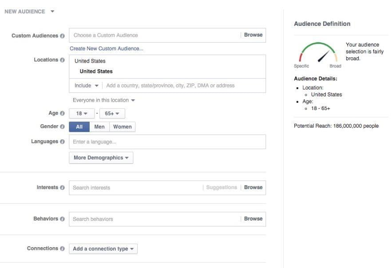Click info icon next to Languages

[62, 142]
